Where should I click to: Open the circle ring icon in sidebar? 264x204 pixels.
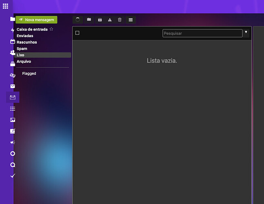[x=13, y=153]
